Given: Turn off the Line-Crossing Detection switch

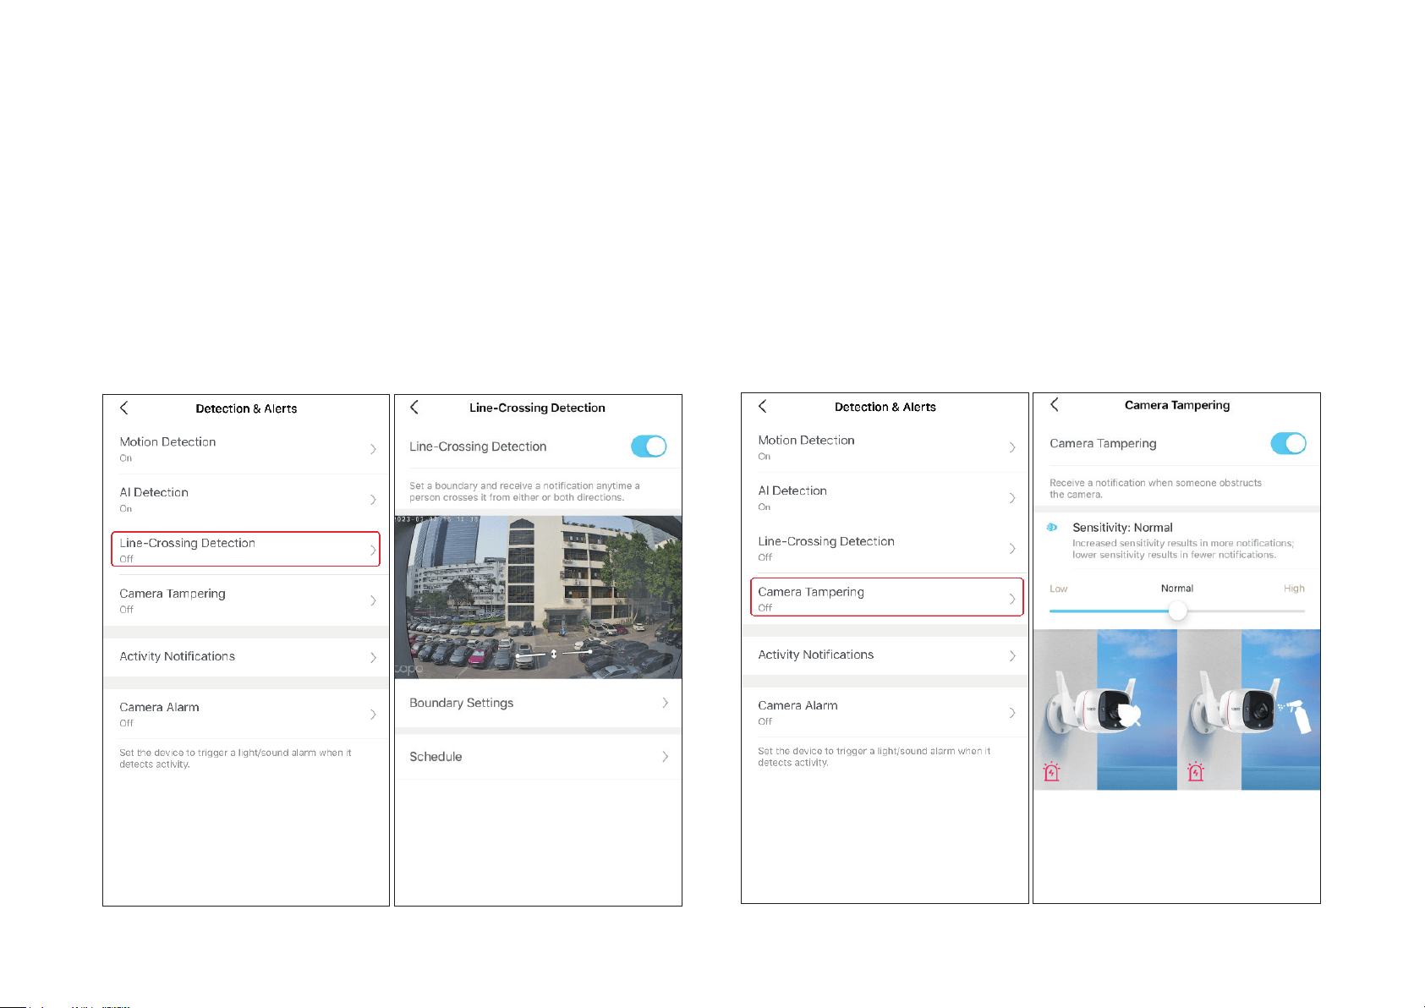Looking at the screenshot, I should [649, 446].
